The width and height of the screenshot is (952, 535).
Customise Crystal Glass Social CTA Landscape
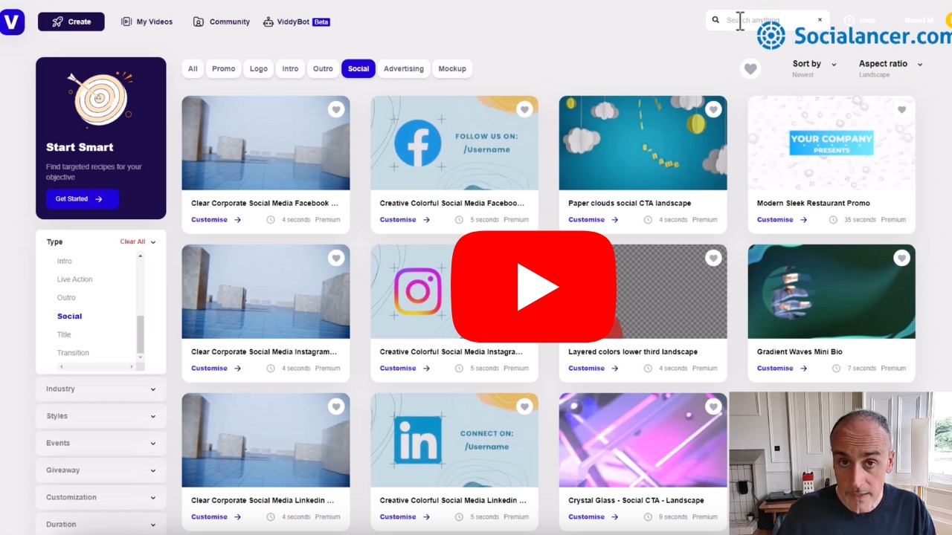[594, 516]
